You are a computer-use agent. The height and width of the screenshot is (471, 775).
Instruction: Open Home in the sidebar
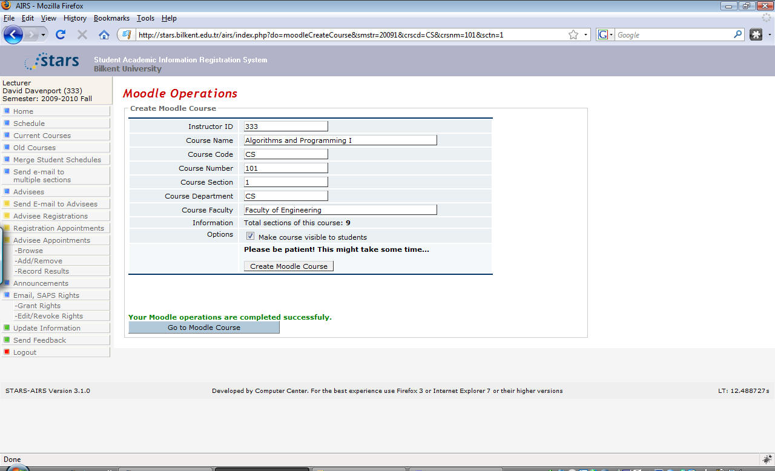[56, 111]
